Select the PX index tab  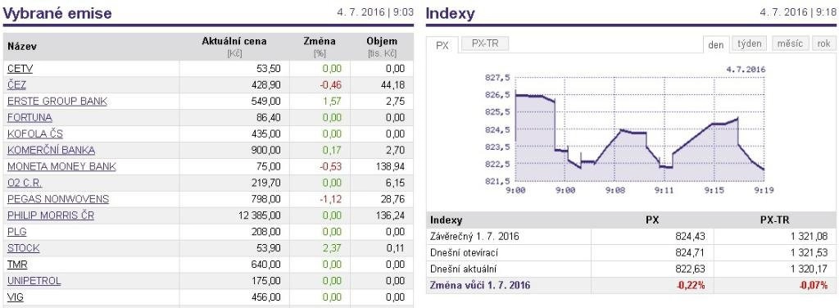pos(442,45)
